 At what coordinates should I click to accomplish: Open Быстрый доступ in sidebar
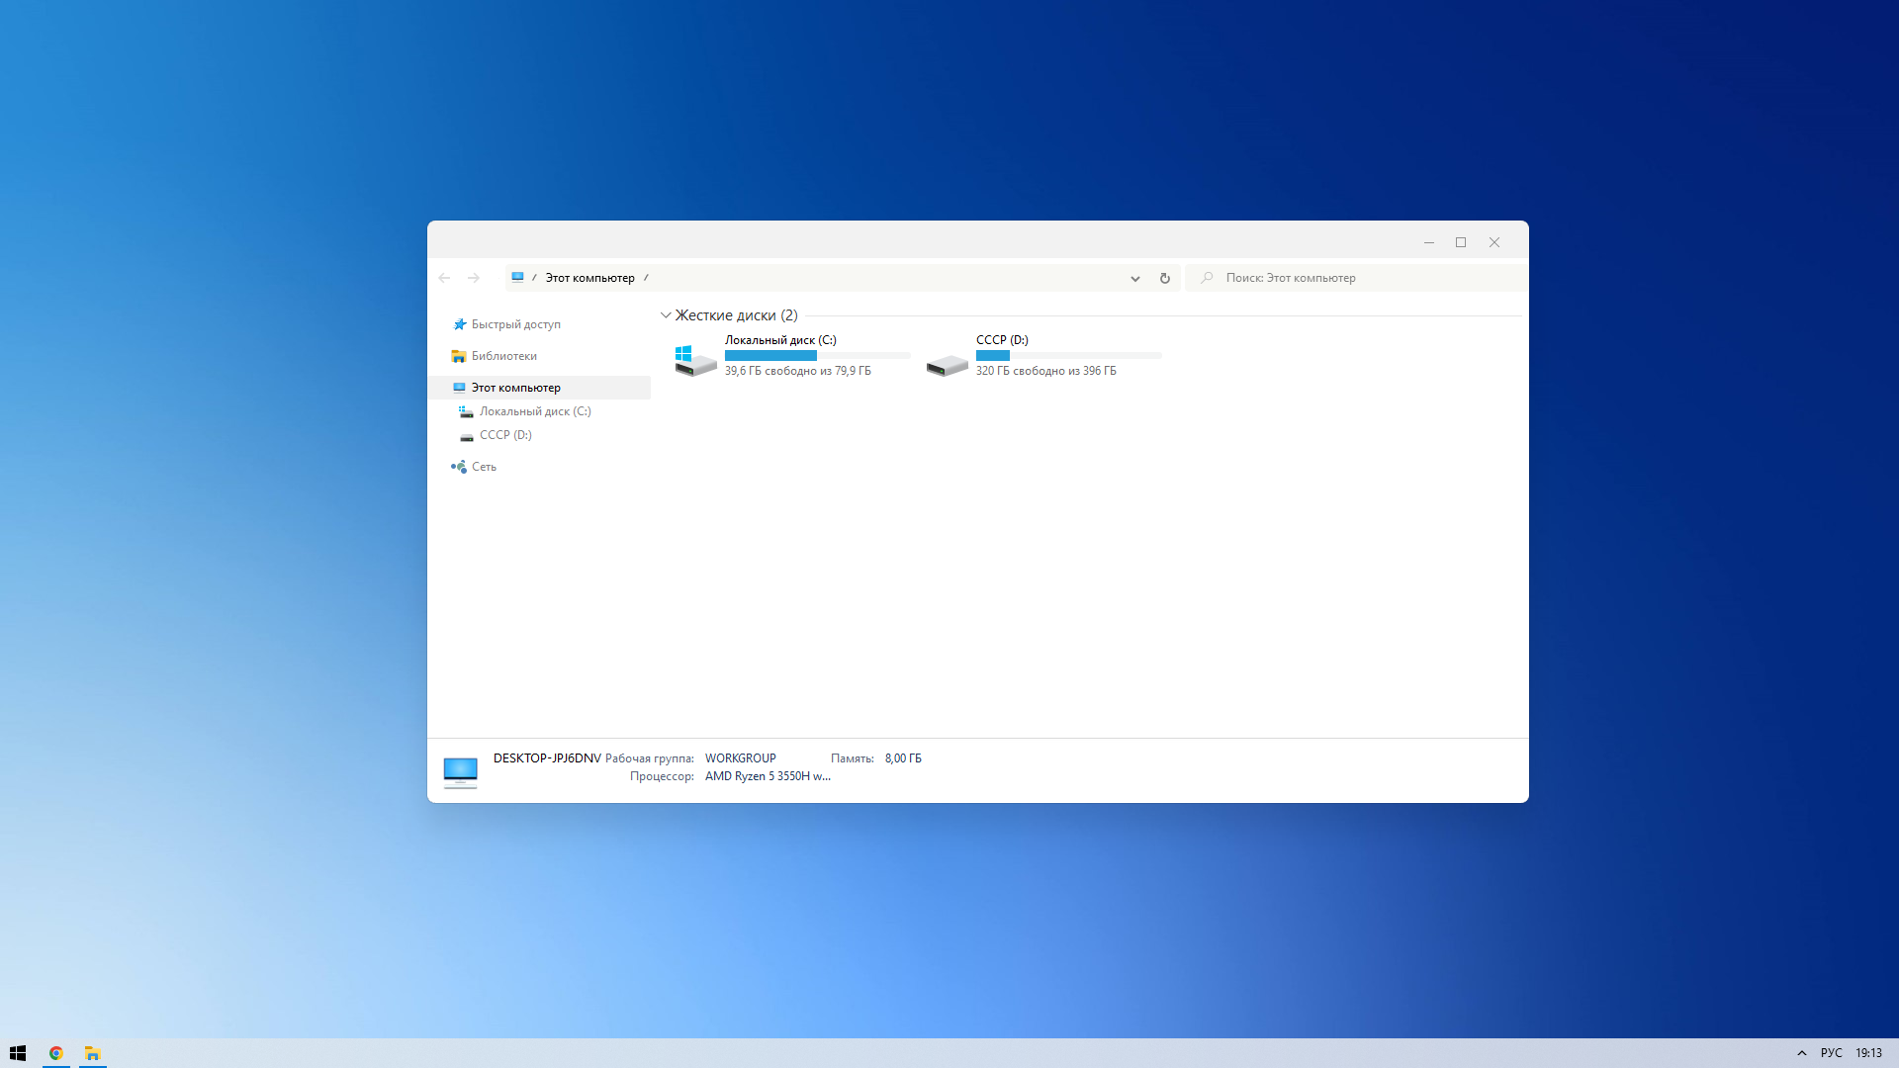click(515, 324)
